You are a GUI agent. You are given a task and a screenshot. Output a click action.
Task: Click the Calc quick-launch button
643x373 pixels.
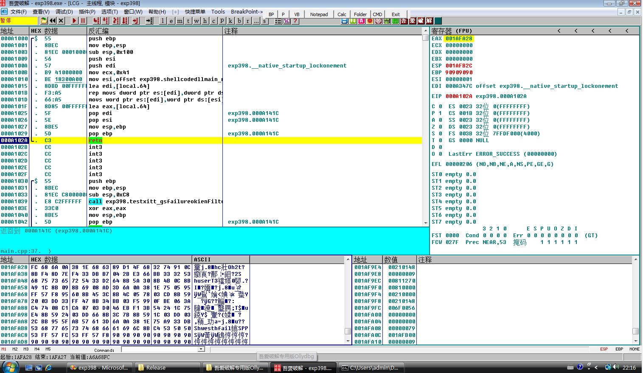tap(342, 14)
